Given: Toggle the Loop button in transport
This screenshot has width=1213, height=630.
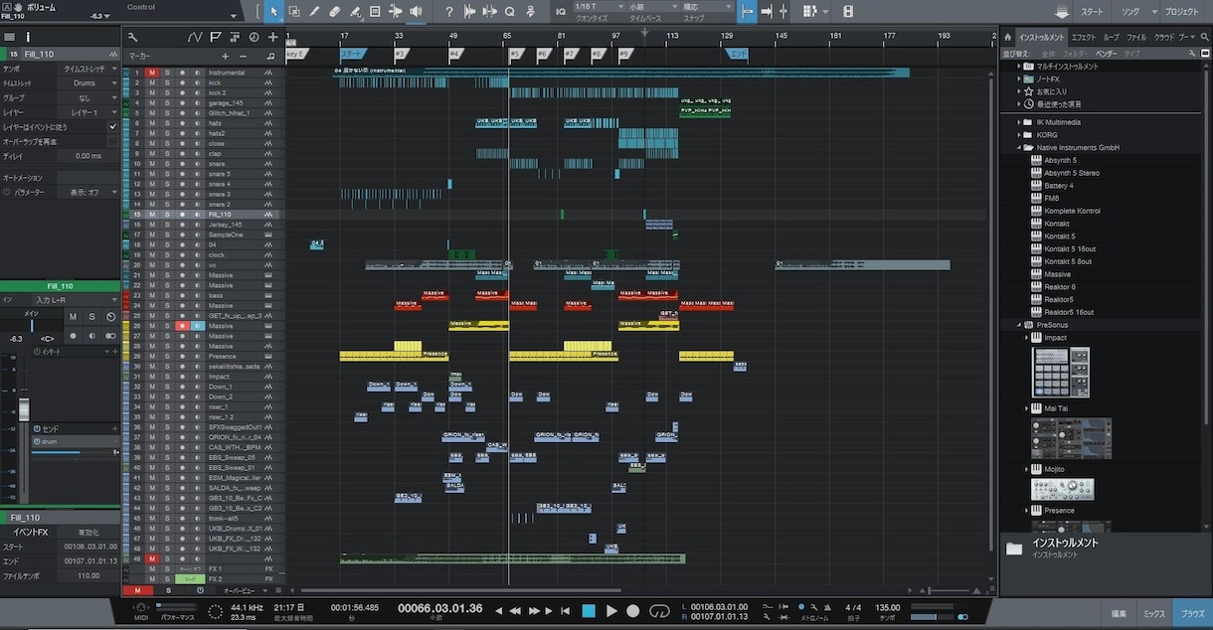Looking at the screenshot, I should 658,611.
